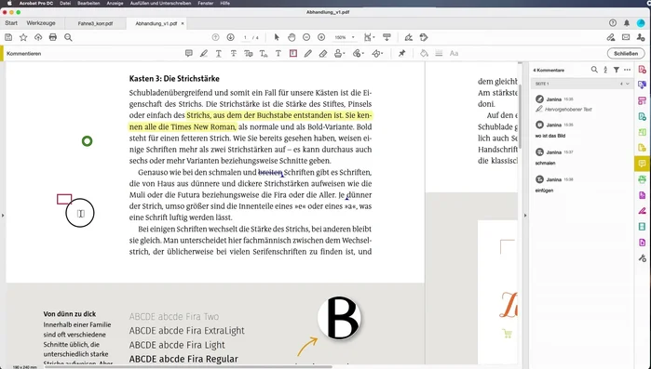Toggle the left navigation pane arrow
Viewport: 651px width, 369px height.
[3, 216]
